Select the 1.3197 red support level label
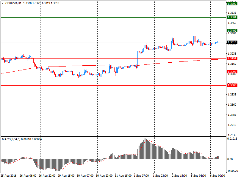The width and height of the screenshot is (238, 179). (x=232, y=58)
